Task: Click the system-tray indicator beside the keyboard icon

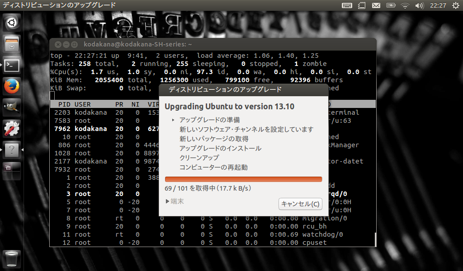Action: [362, 5]
